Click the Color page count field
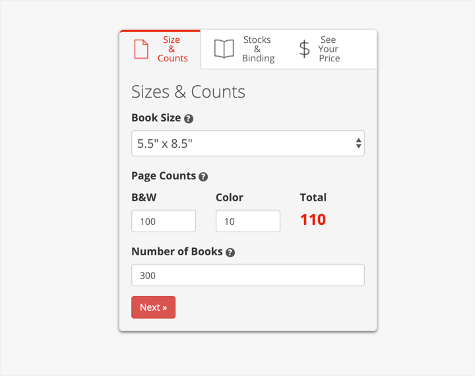 pyautogui.click(x=248, y=221)
